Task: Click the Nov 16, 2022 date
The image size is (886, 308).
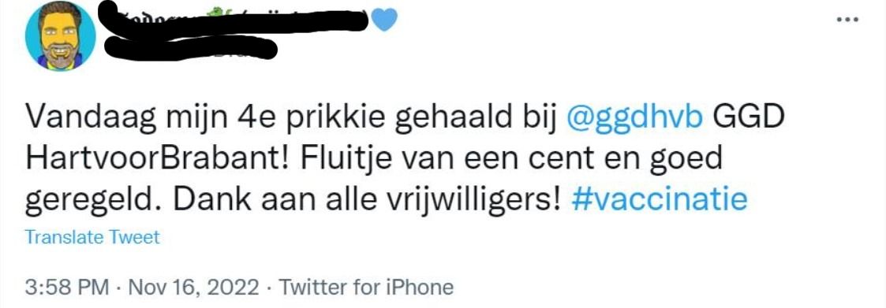Action: 194,288
